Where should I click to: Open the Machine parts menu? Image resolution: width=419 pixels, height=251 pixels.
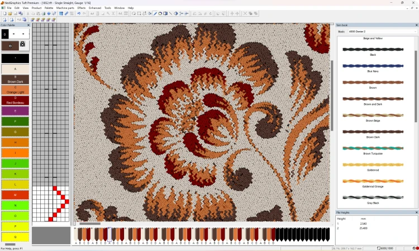click(65, 8)
